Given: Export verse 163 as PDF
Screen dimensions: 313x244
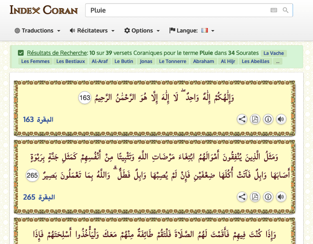Looking at the screenshot, I should (255, 119).
